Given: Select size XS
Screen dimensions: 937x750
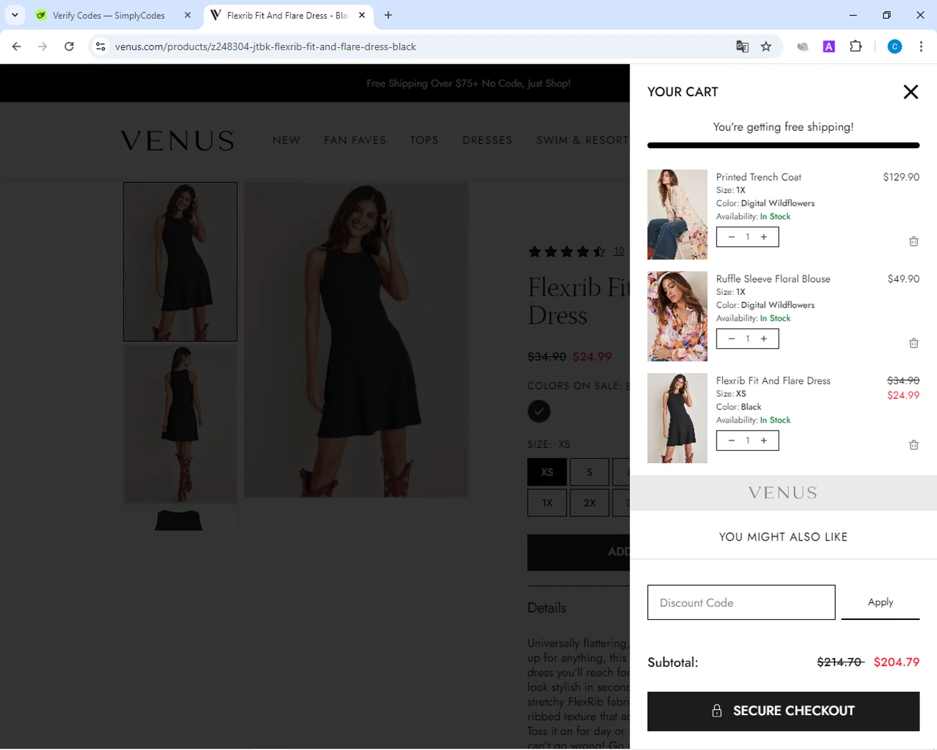Looking at the screenshot, I should [x=547, y=472].
